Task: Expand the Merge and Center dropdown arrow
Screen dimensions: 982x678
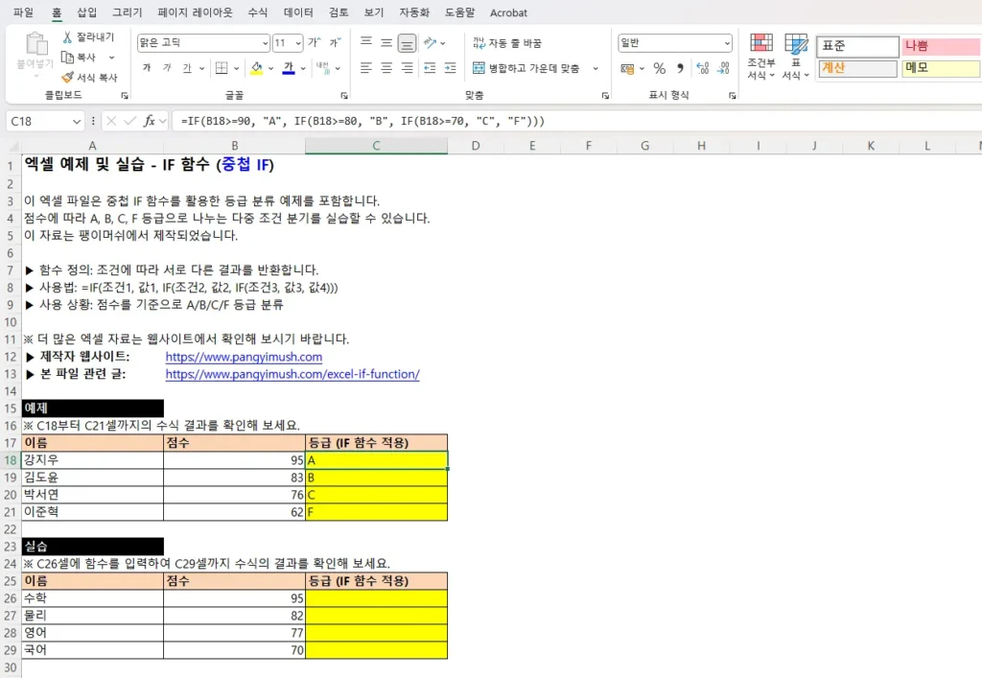Action: click(x=596, y=68)
